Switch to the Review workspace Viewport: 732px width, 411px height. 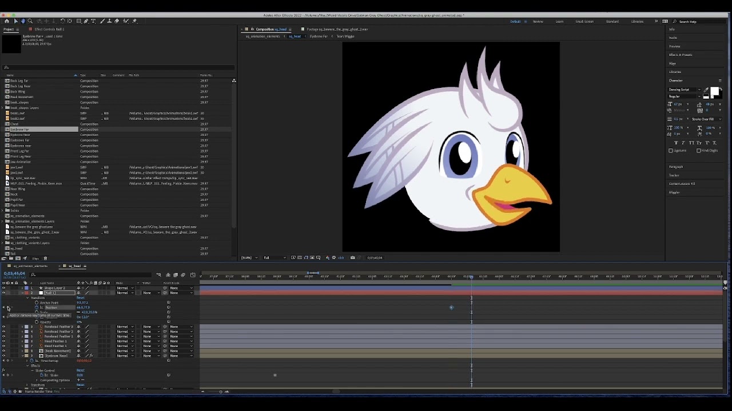[x=538, y=22]
